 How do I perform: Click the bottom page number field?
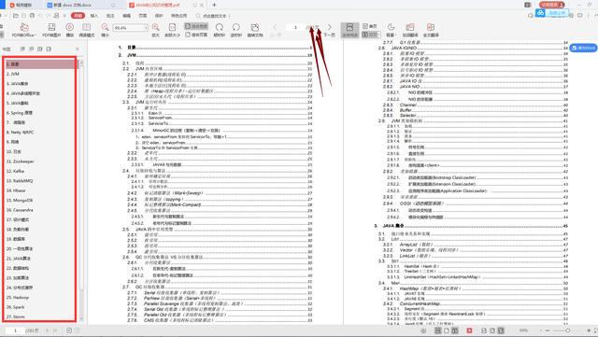click(15, 330)
